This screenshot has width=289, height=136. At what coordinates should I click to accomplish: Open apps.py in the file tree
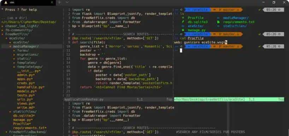pyautogui.click(x=25, y=79)
